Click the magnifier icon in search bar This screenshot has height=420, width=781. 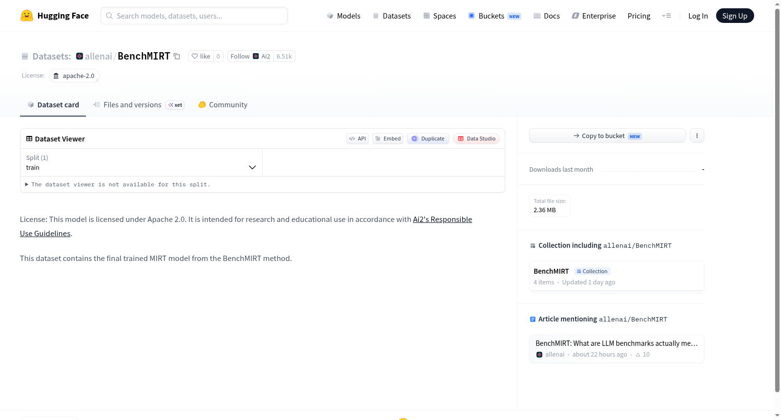pos(109,16)
